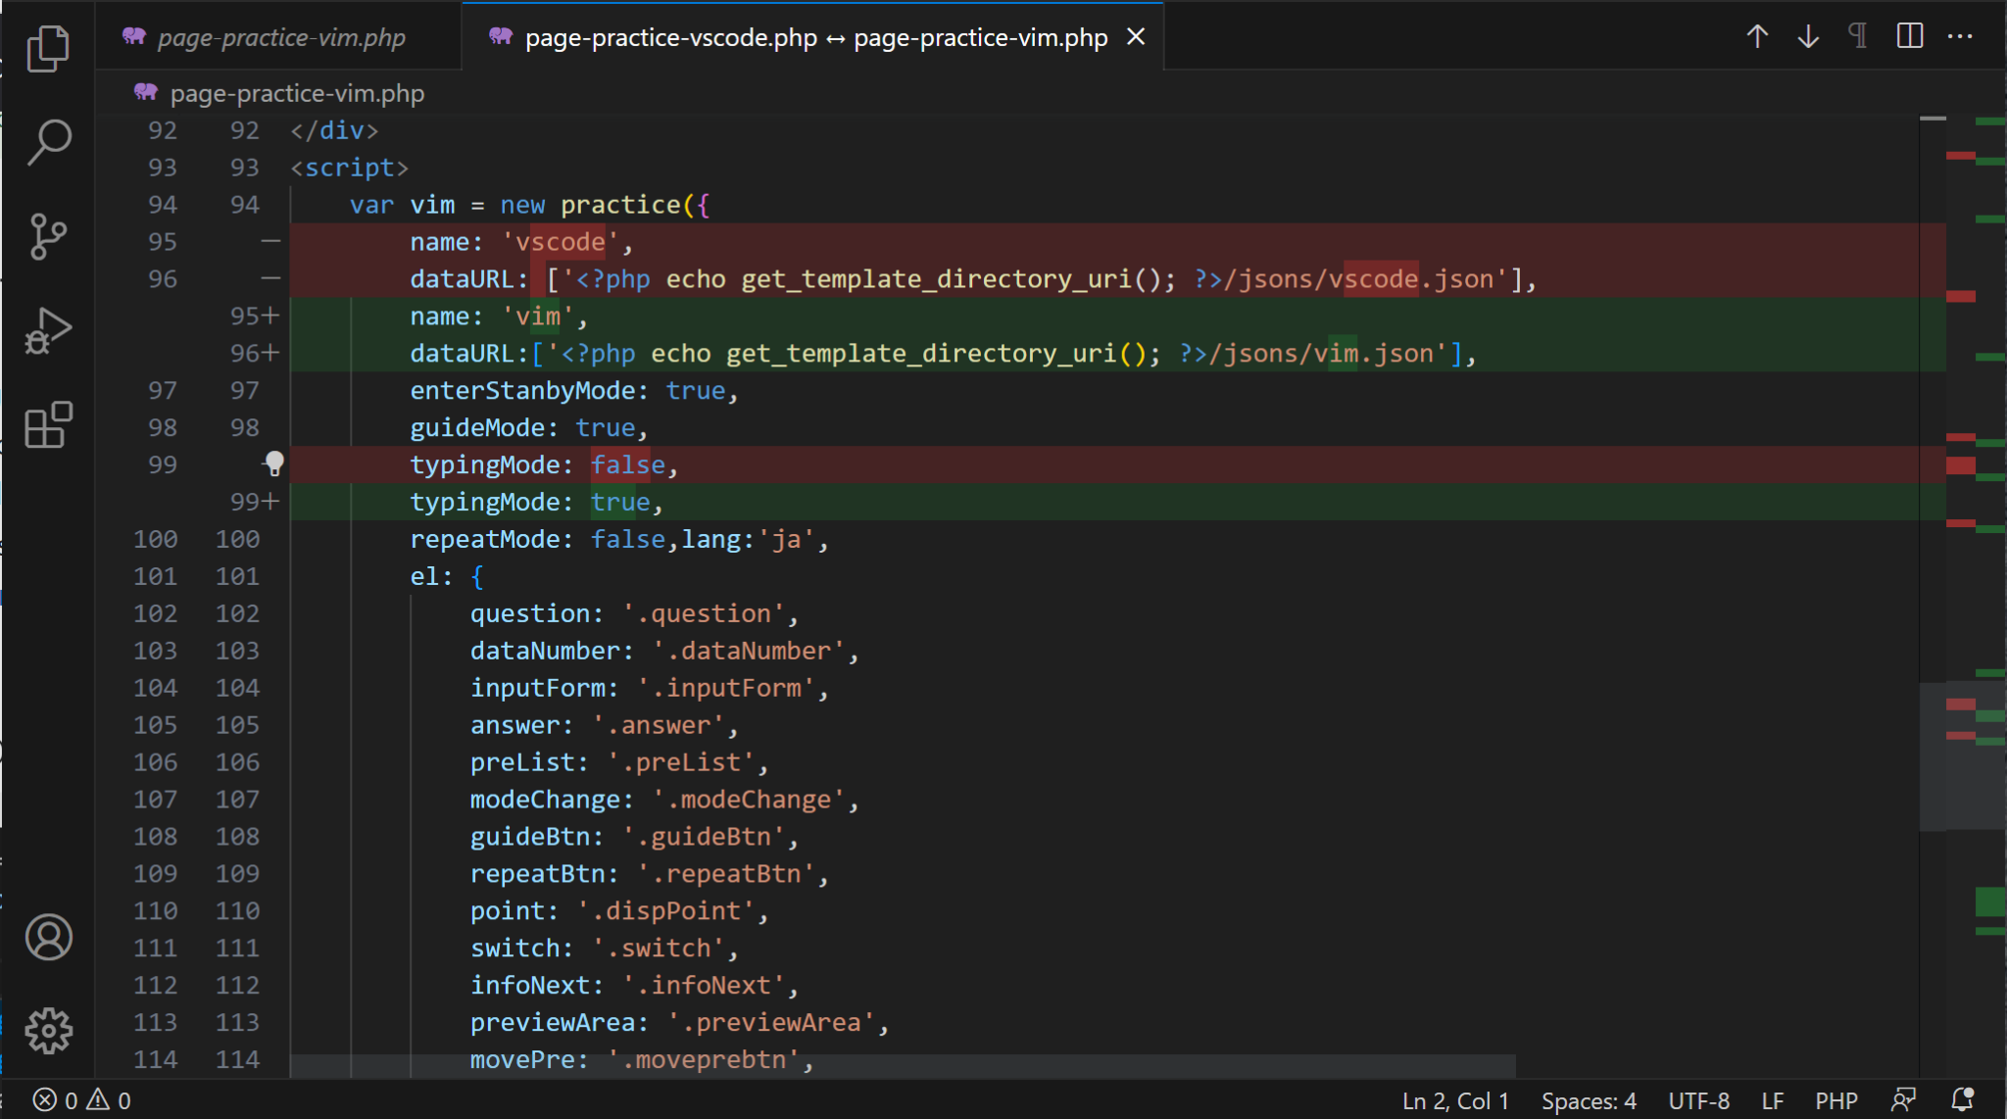Go to previous change arrow
Screen dimensions: 2007x1119
click(x=1757, y=37)
